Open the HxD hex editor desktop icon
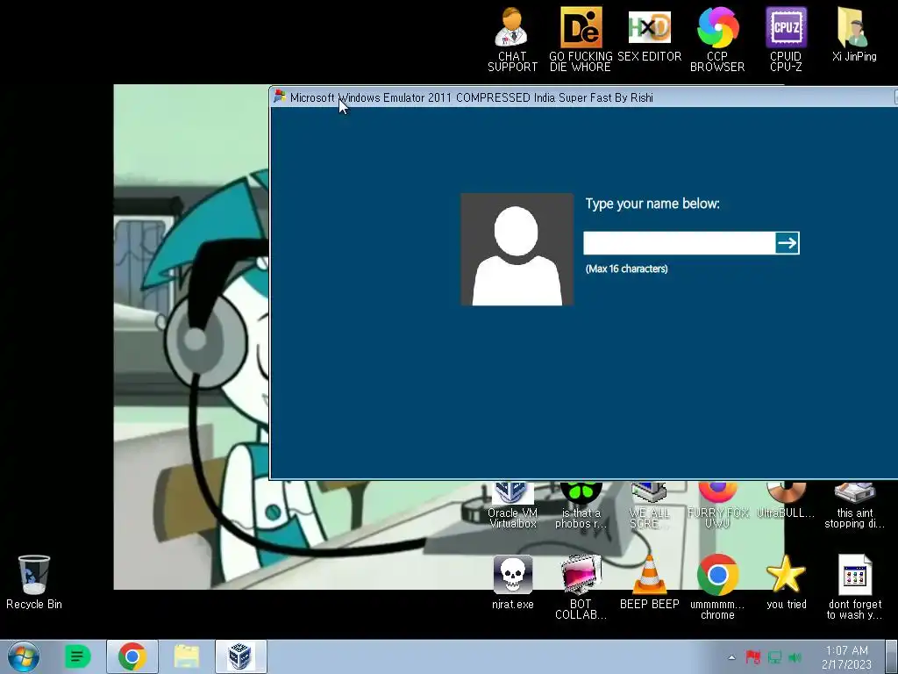898x674 pixels. click(650, 34)
